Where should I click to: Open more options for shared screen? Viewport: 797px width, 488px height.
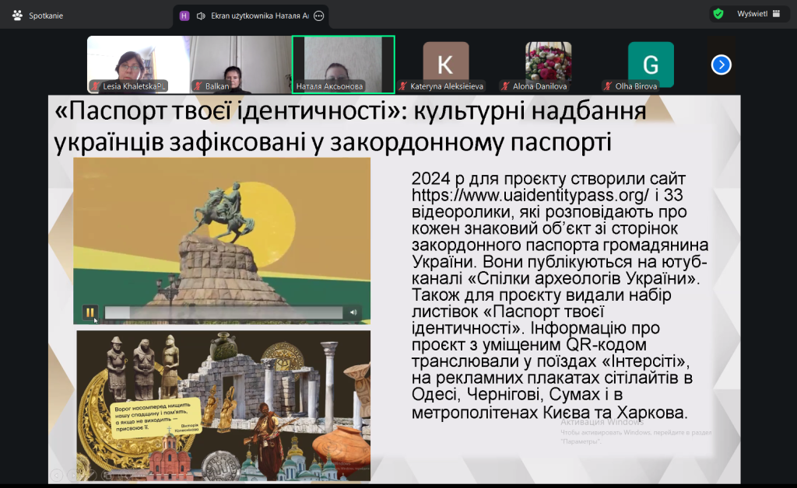point(318,15)
